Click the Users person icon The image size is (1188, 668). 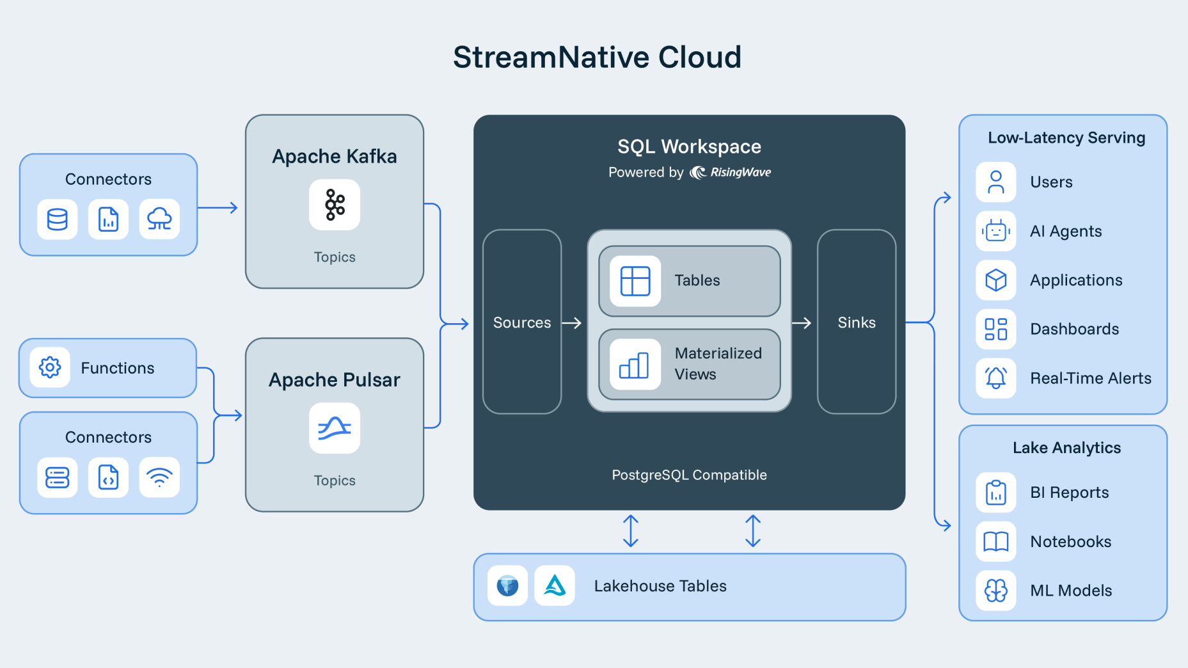click(996, 182)
